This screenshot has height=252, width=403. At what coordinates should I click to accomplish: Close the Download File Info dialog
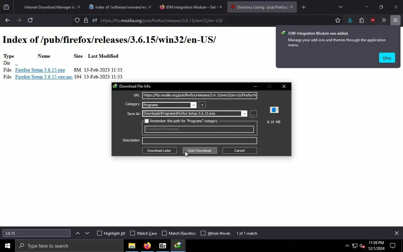coord(284,86)
